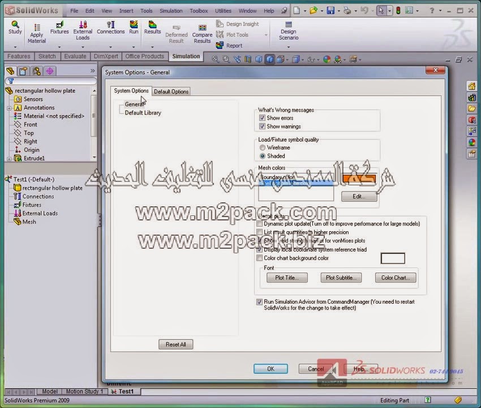
Task: Expand the Extrude1 feature node
Action: pos(9,159)
